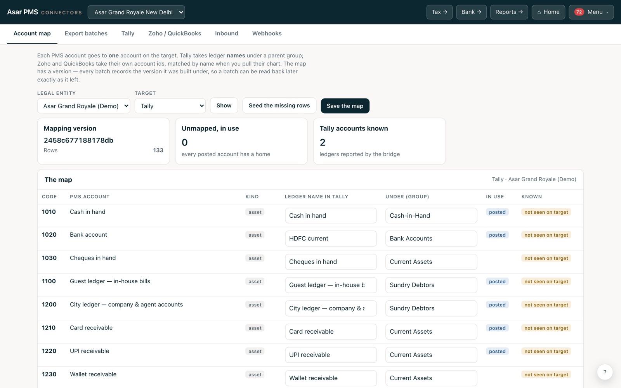Open the Webhooks tab
Viewport: 621px width, 388px height.
point(267,33)
